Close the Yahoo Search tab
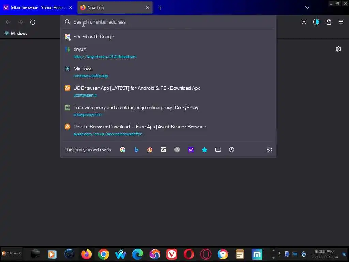The height and width of the screenshot is (262, 349). click(x=71, y=8)
